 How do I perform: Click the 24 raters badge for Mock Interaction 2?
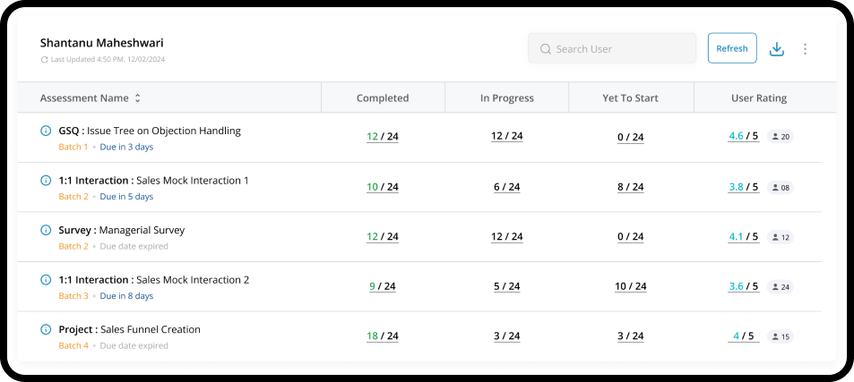tap(781, 287)
